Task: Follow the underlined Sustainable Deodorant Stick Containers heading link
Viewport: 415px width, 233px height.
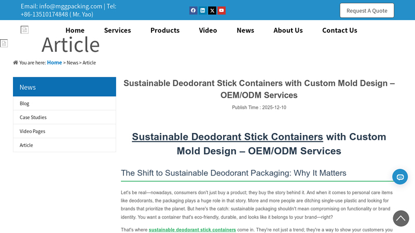Action: [227, 137]
